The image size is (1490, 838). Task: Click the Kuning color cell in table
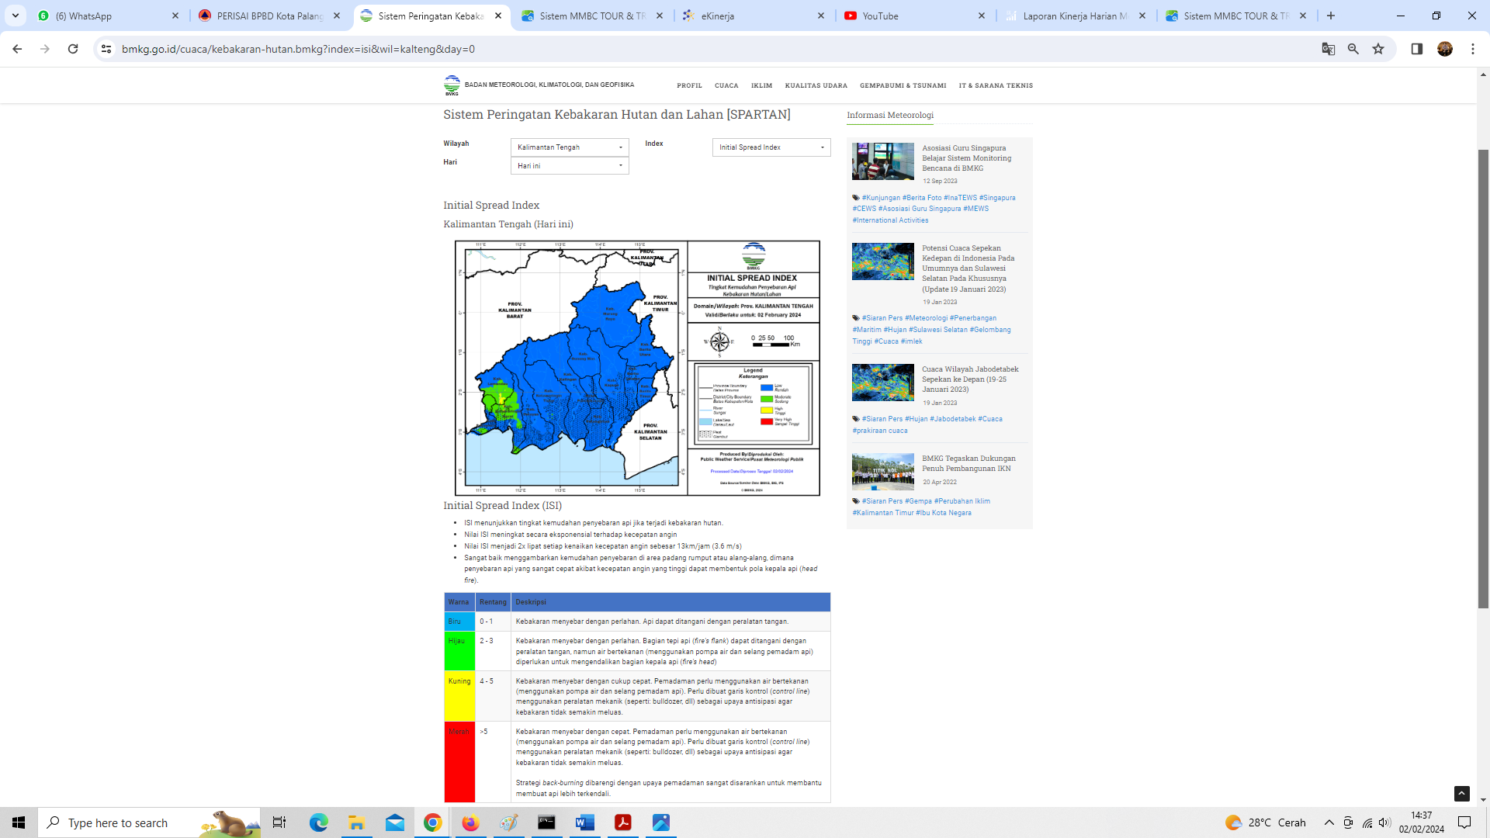[x=459, y=696]
